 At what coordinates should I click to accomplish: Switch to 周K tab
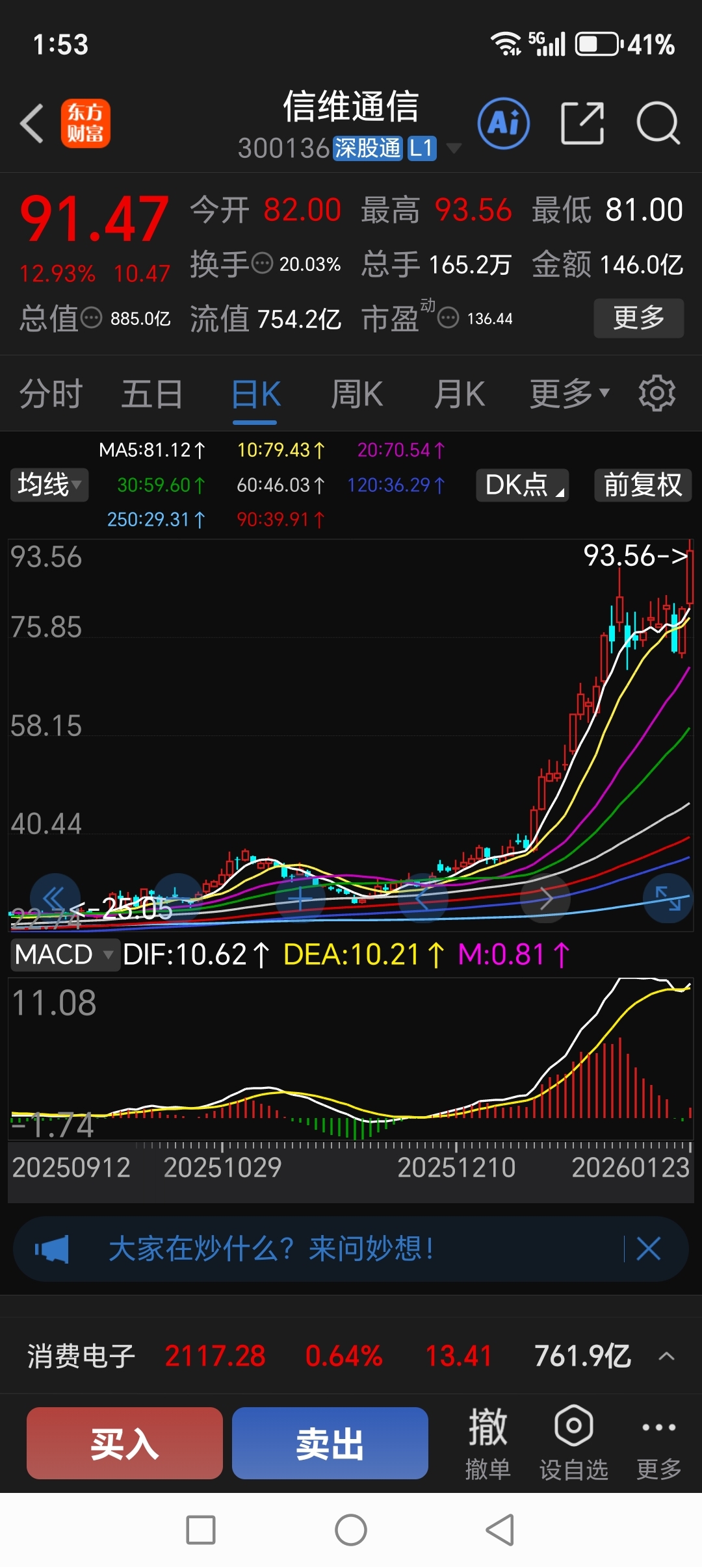click(357, 394)
